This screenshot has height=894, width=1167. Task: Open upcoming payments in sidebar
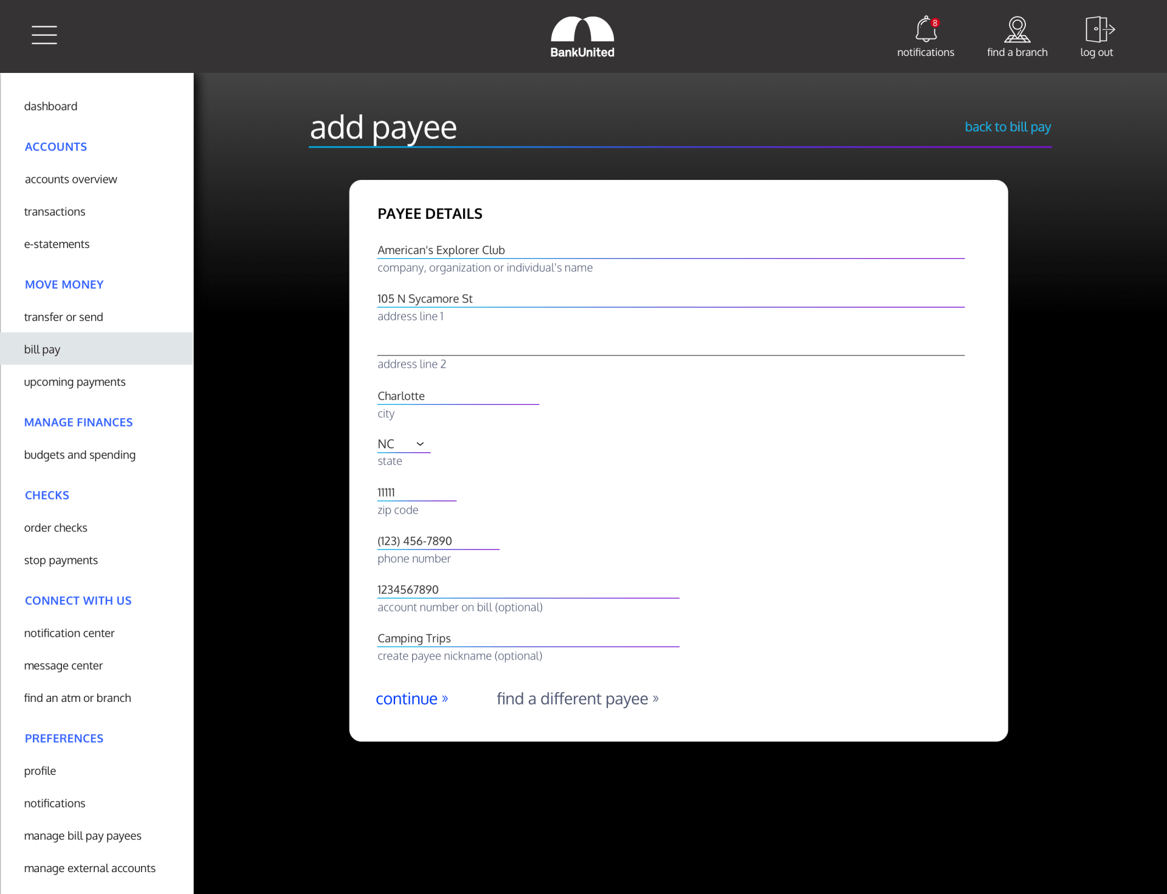pos(75,382)
